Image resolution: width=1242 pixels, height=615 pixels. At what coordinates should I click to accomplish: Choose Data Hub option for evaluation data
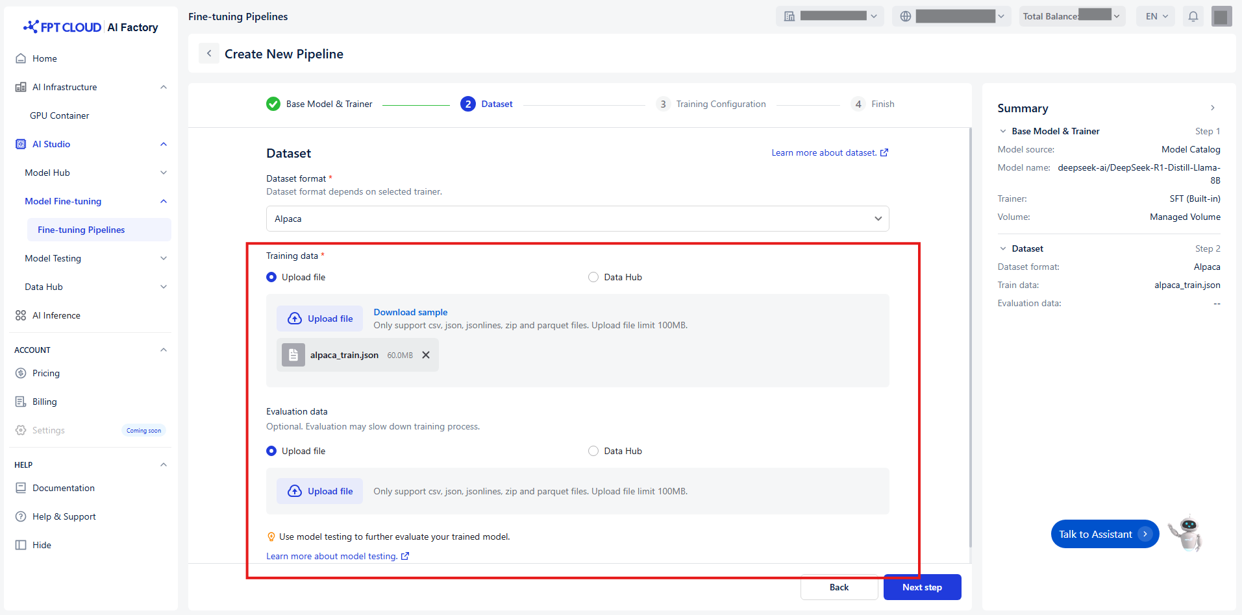(593, 451)
